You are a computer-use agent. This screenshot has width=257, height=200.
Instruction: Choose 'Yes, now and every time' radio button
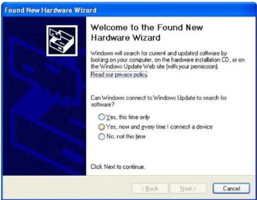pos(101,127)
